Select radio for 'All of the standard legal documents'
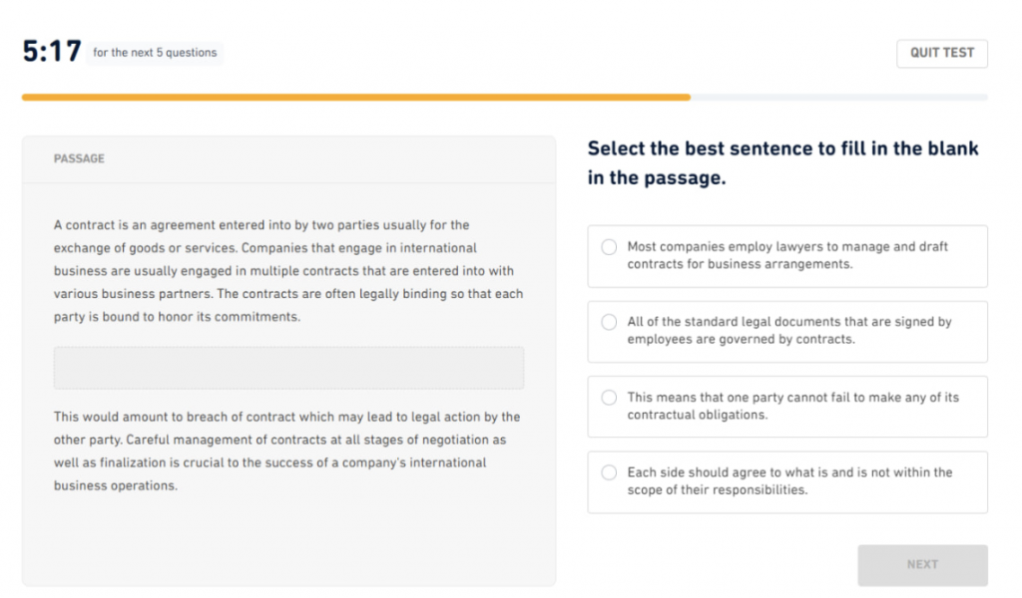Screen dimensions: 1022x598 click(609, 322)
